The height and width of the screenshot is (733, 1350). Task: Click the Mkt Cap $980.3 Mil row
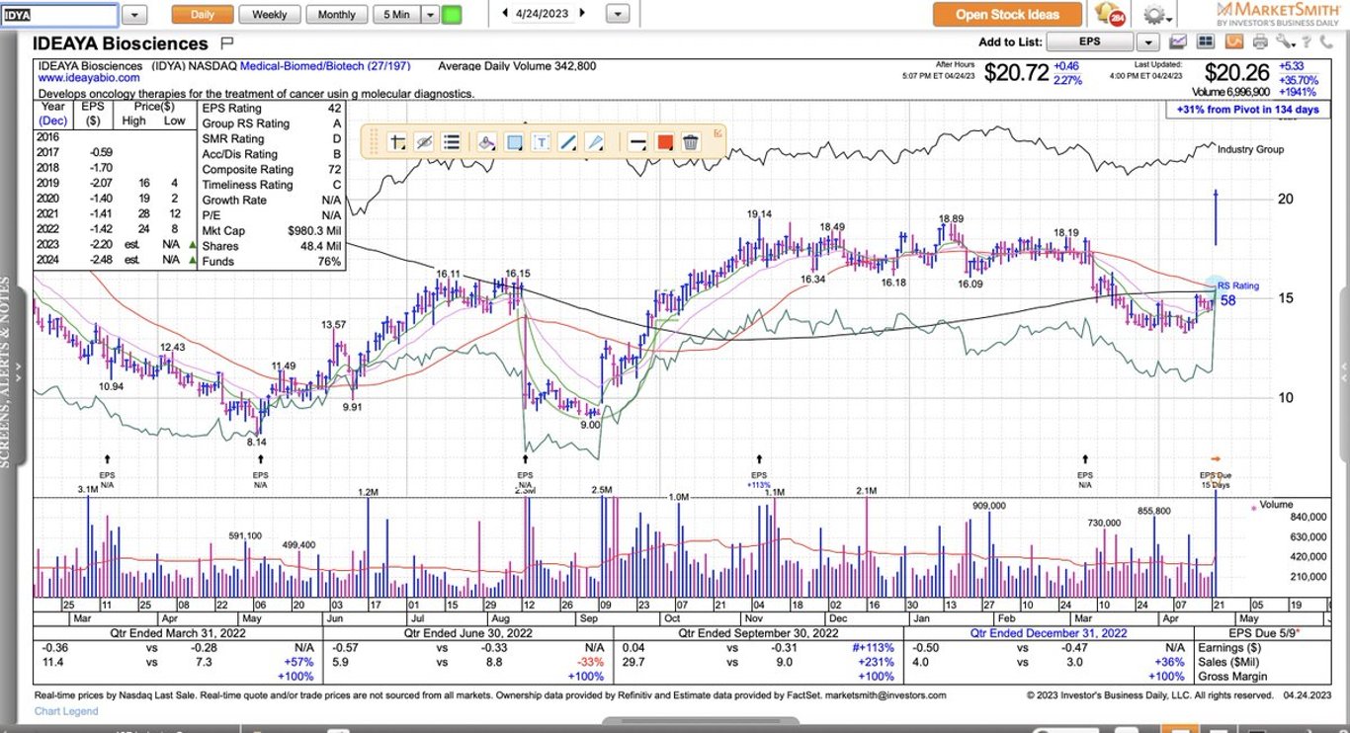point(272,231)
